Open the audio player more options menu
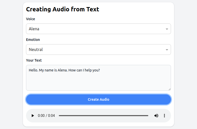The width and height of the screenshot is (197, 129). point(164,116)
